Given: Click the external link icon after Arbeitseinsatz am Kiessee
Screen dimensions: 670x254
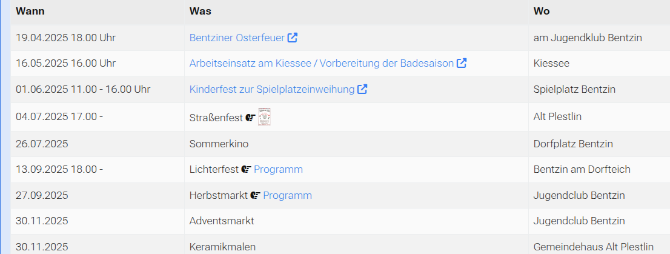Looking at the screenshot, I should pyautogui.click(x=462, y=63).
